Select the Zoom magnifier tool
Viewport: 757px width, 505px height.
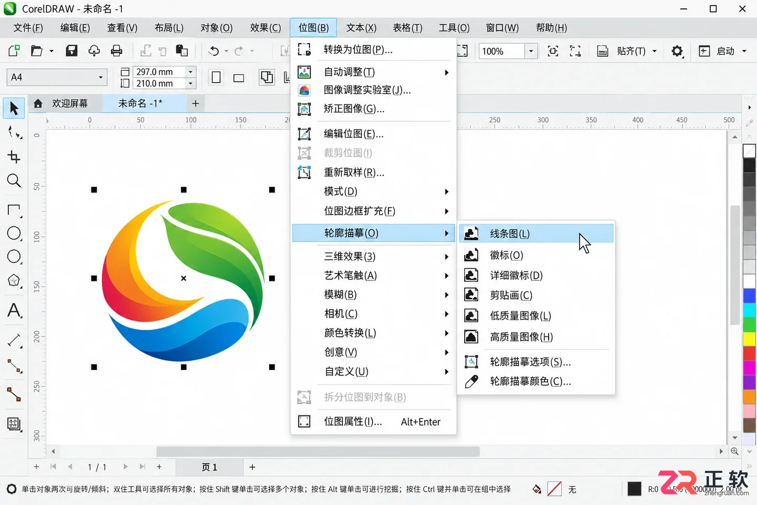[14, 181]
